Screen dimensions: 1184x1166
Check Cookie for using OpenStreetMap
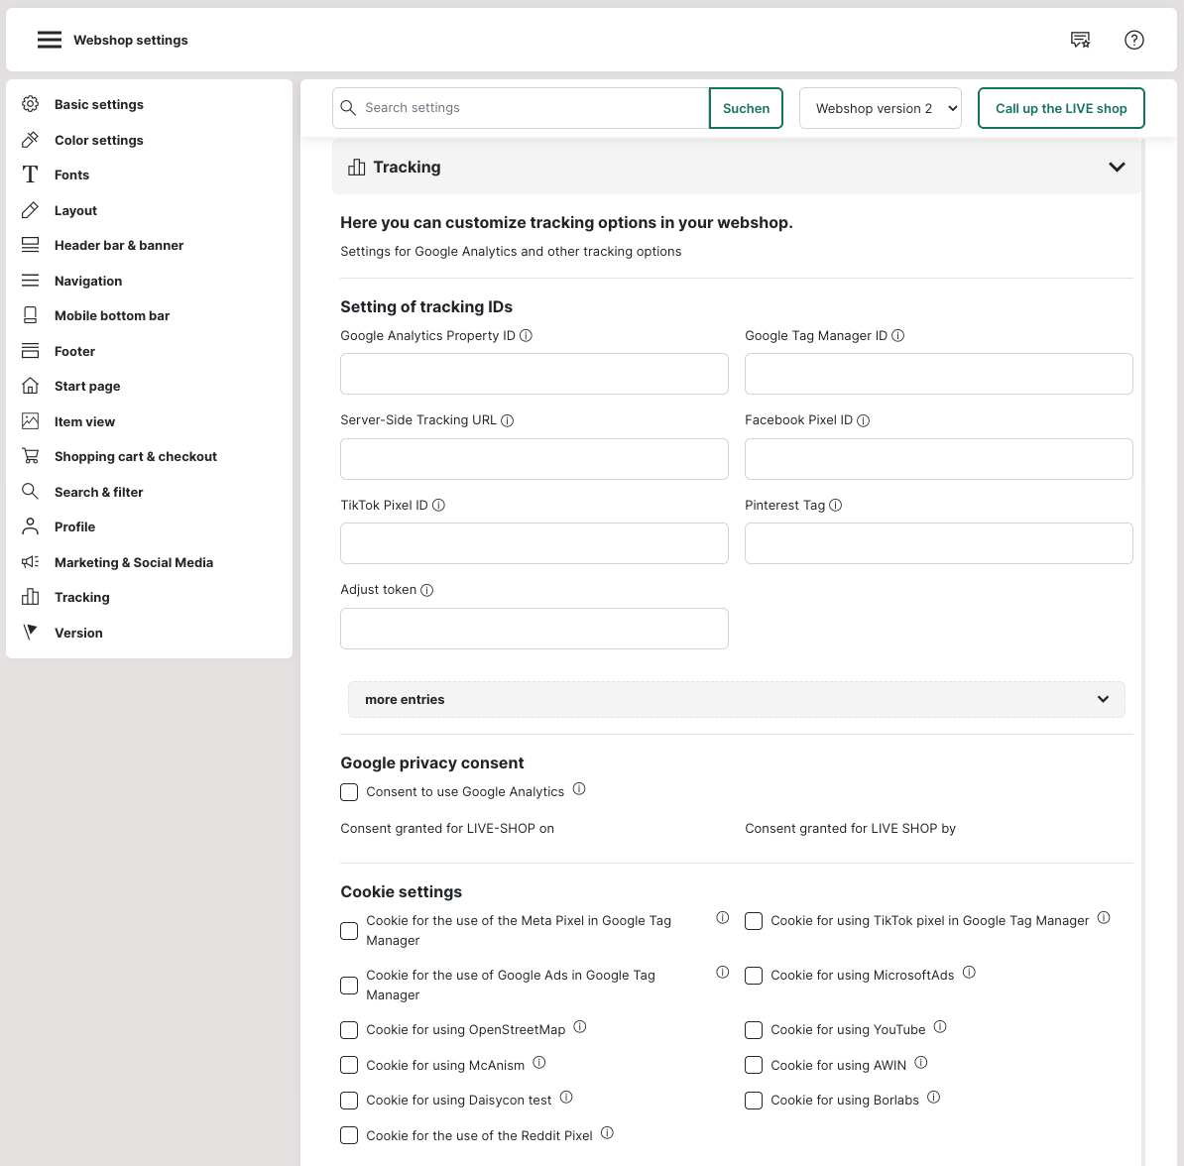349,1030
